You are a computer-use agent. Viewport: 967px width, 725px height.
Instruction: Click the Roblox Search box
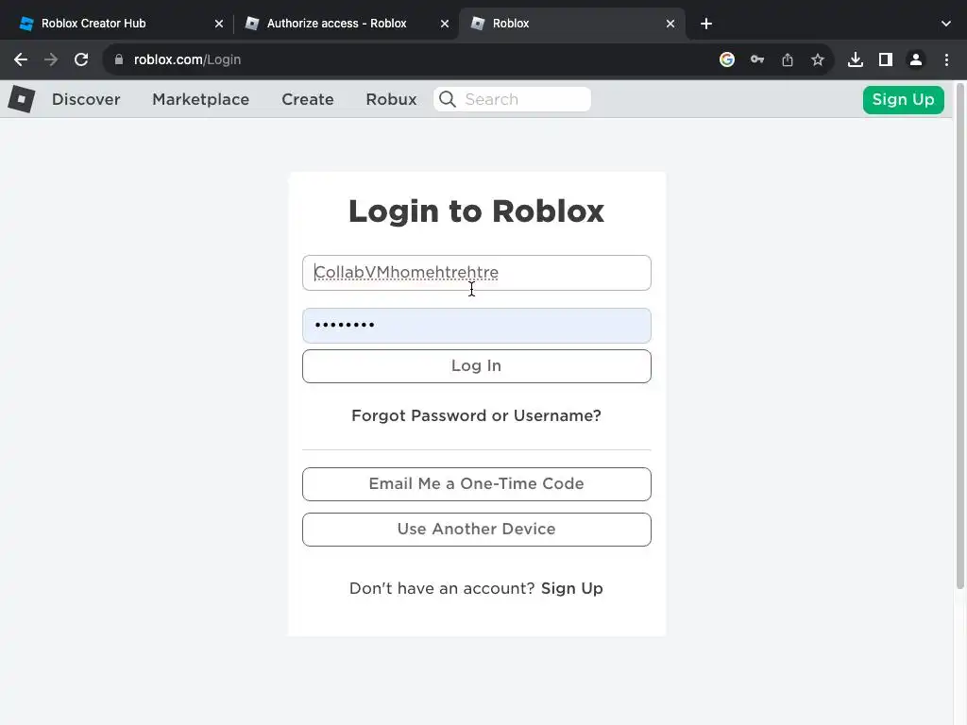tap(513, 99)
